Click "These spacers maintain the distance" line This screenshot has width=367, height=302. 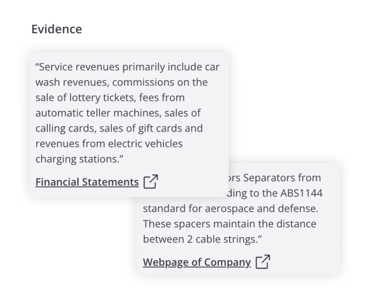(229, 224)
